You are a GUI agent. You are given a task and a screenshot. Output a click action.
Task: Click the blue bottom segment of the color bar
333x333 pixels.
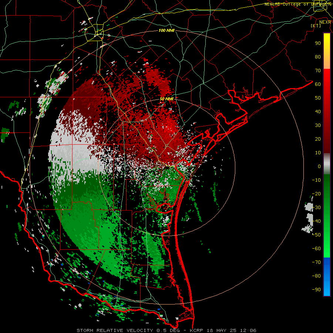click(x=327, y=277)
